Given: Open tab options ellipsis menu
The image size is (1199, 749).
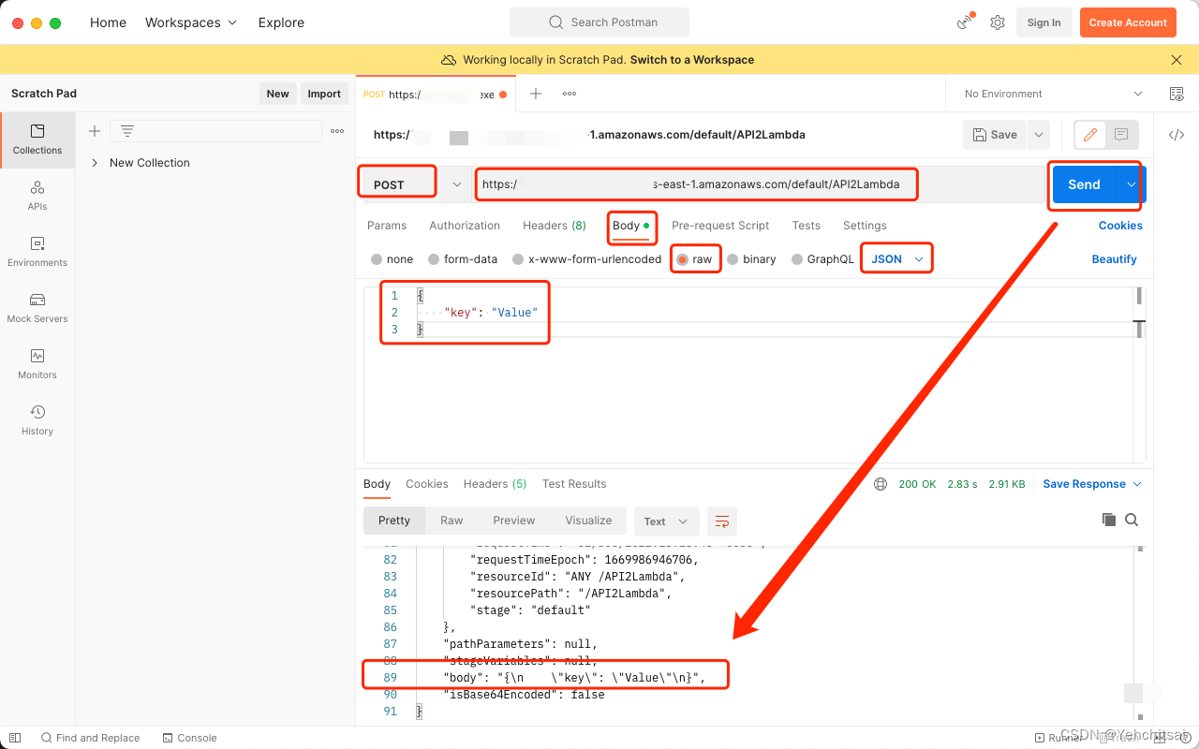Looking at the screenshot, I should (570, 94).
